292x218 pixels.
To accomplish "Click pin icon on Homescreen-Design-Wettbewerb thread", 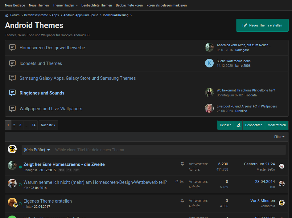I will pyautogui.click(x=177, y=181).
